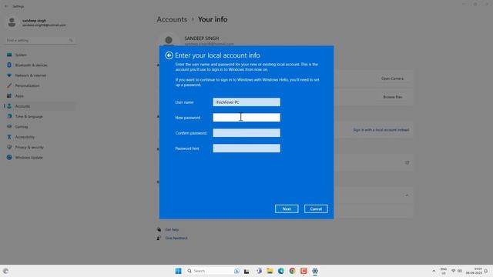Click the Accounts breadcrumb link

172,19
